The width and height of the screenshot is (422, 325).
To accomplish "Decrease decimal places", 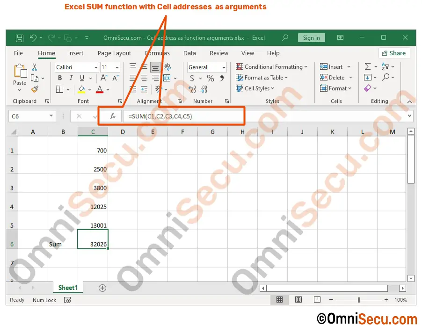I will [x=204, y=89].
